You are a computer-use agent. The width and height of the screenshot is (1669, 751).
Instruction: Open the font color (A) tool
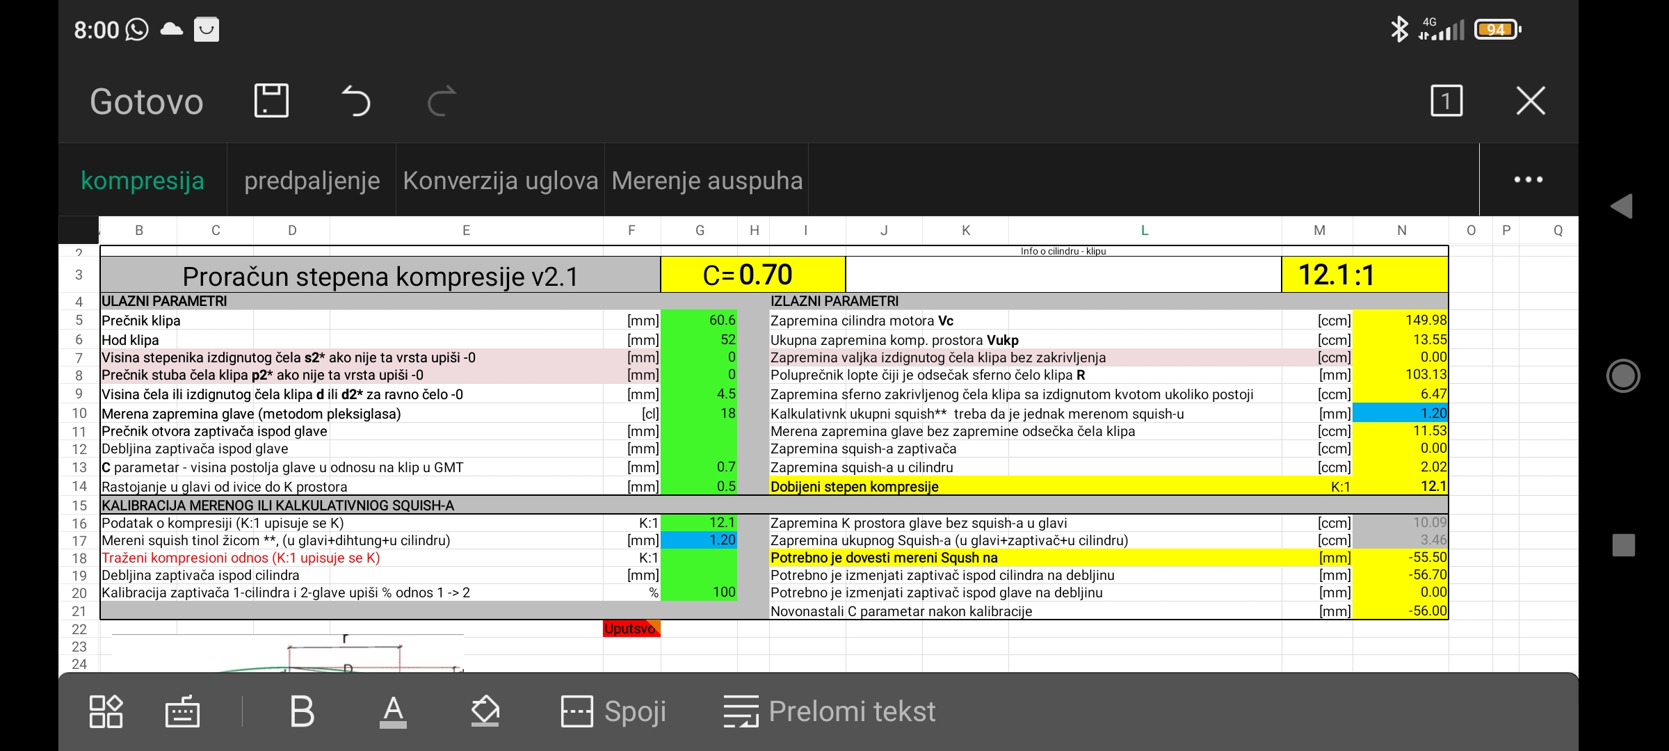393,711
